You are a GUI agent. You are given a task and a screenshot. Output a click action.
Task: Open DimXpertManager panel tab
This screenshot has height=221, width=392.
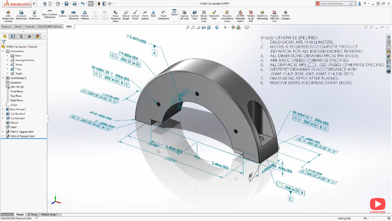(x=29, y=36)
